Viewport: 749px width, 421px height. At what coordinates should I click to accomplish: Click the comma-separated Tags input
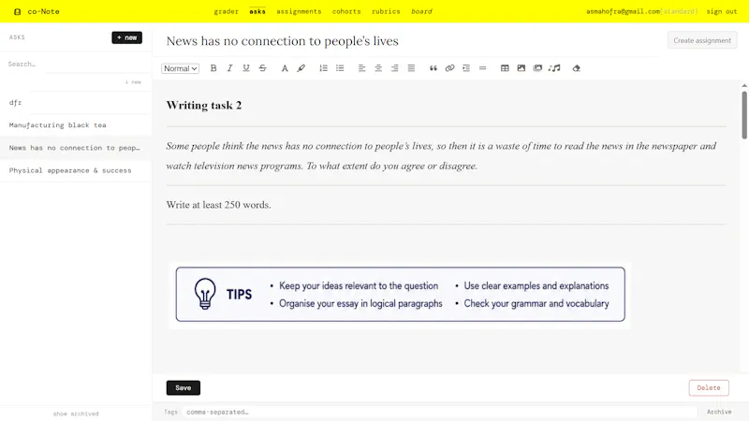coord(439,412)
